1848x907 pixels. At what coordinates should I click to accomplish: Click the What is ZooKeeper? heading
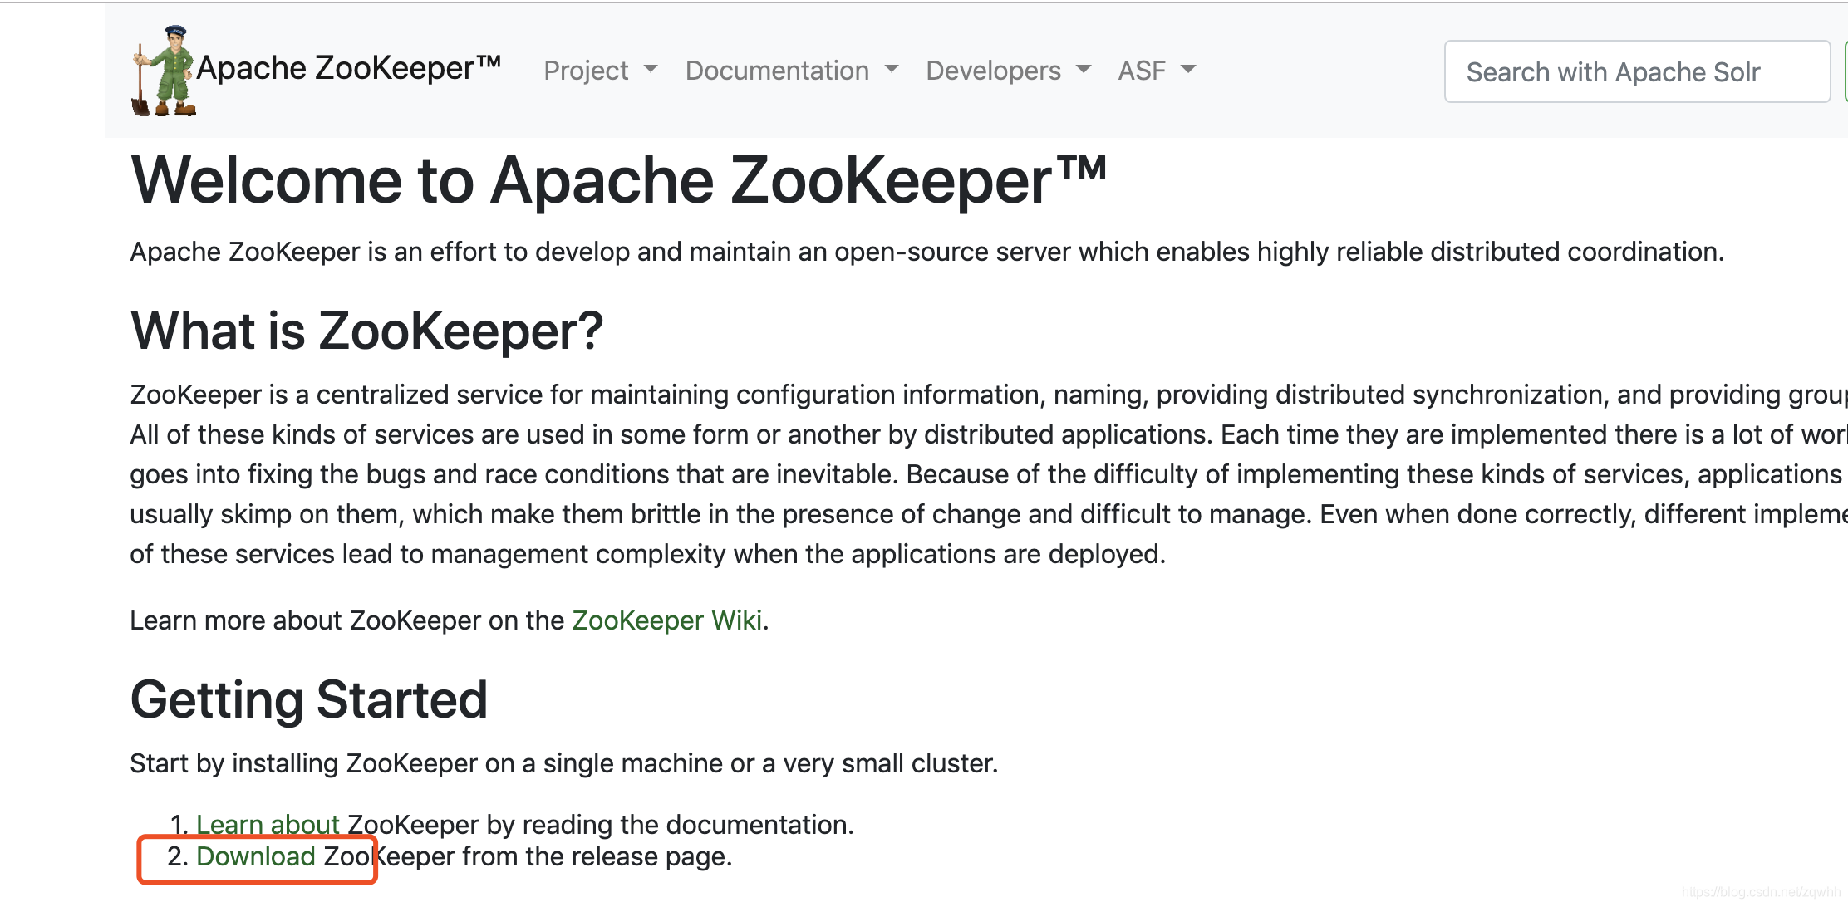[x=366, y=331]
